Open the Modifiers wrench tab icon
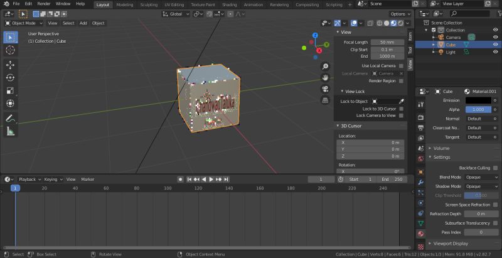Viewport: 502px width, 258px height. click(420, 182)
